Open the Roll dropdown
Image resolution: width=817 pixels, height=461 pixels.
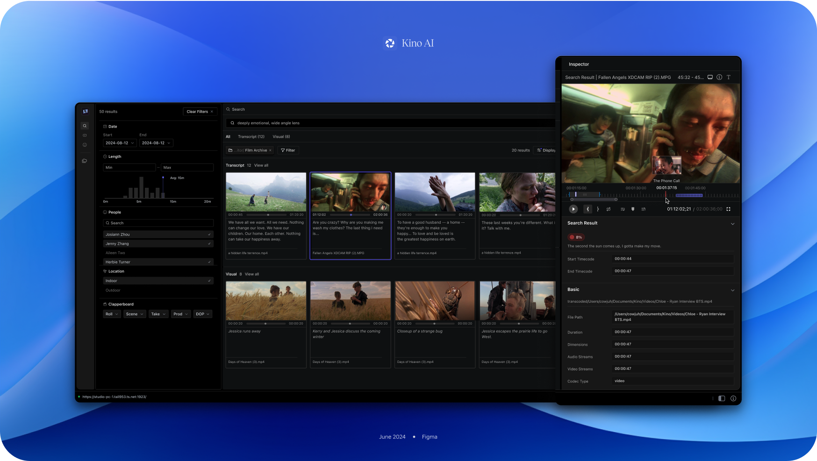point(112,314)
